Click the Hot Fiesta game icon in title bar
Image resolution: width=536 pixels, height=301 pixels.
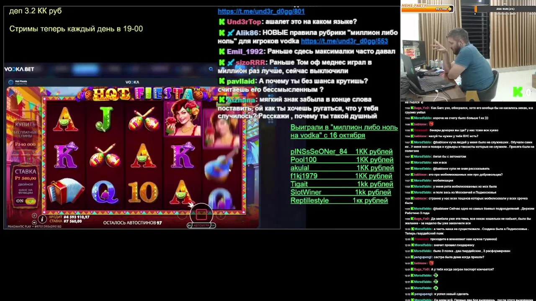click(10, 82)
